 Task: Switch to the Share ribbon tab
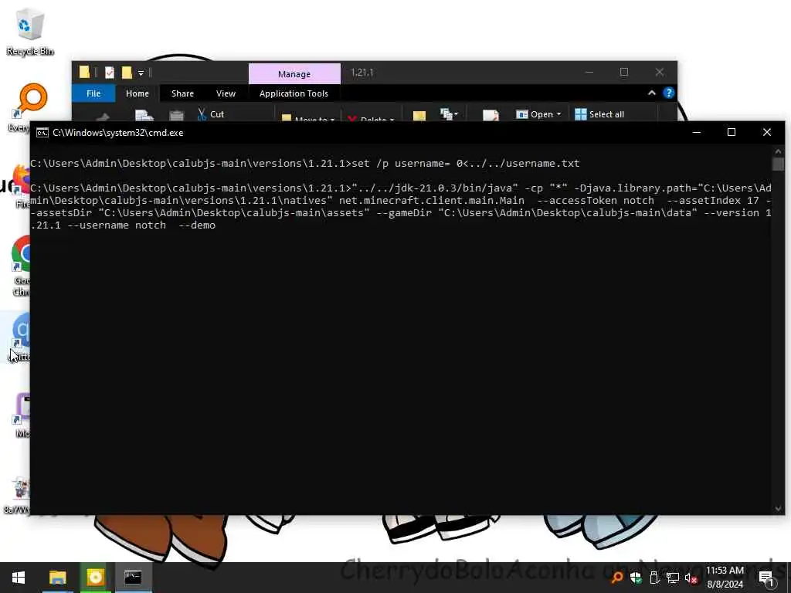(182, 93)
